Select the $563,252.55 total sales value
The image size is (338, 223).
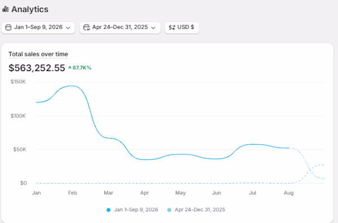click(x=37, y=68)
